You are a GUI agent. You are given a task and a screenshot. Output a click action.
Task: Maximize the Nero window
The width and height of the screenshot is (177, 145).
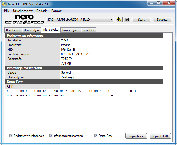(x=159, y=3)
